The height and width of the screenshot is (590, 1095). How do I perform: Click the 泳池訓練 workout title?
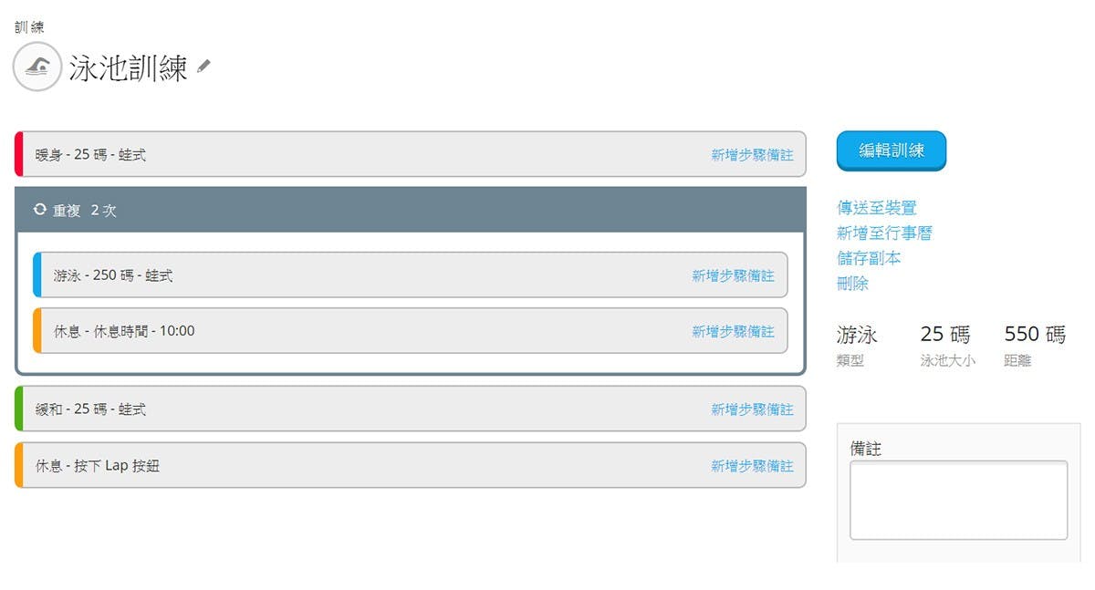(128, 67)
